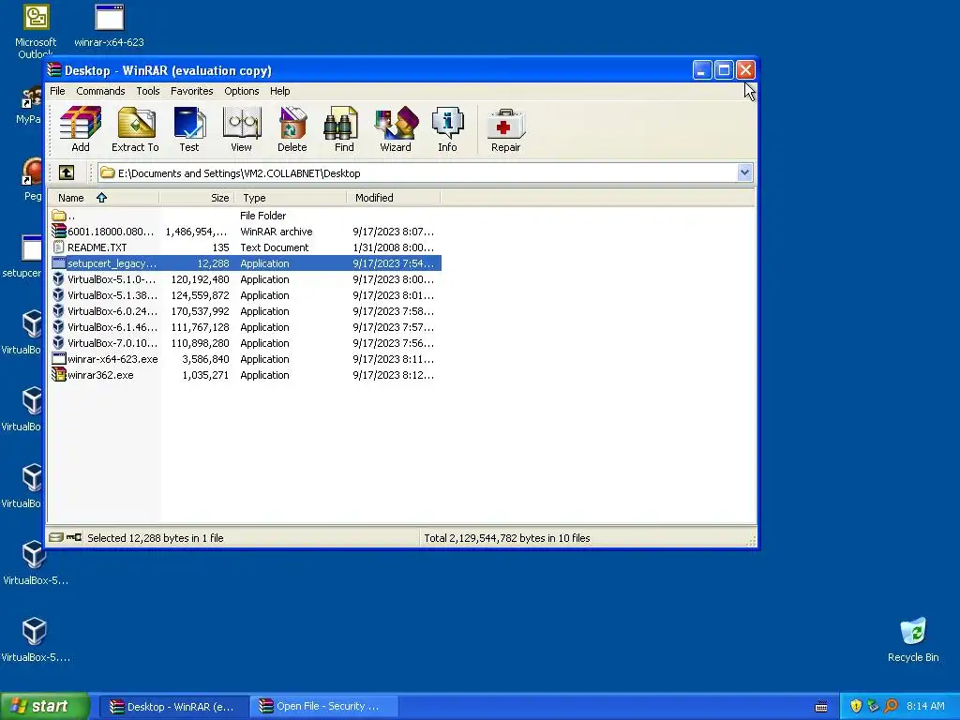The image size is (960, 720).
Task: Show archive Info
Action: tap(447, 128)
